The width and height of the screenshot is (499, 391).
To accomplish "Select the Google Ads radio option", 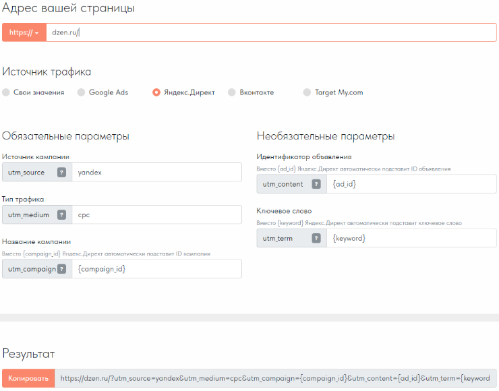I will 82,92.
